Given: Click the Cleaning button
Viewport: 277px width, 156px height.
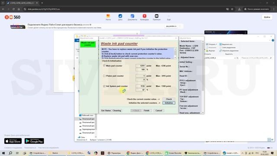Looking at the screenshot, I should pyautogui.click(x=116, y=110).
